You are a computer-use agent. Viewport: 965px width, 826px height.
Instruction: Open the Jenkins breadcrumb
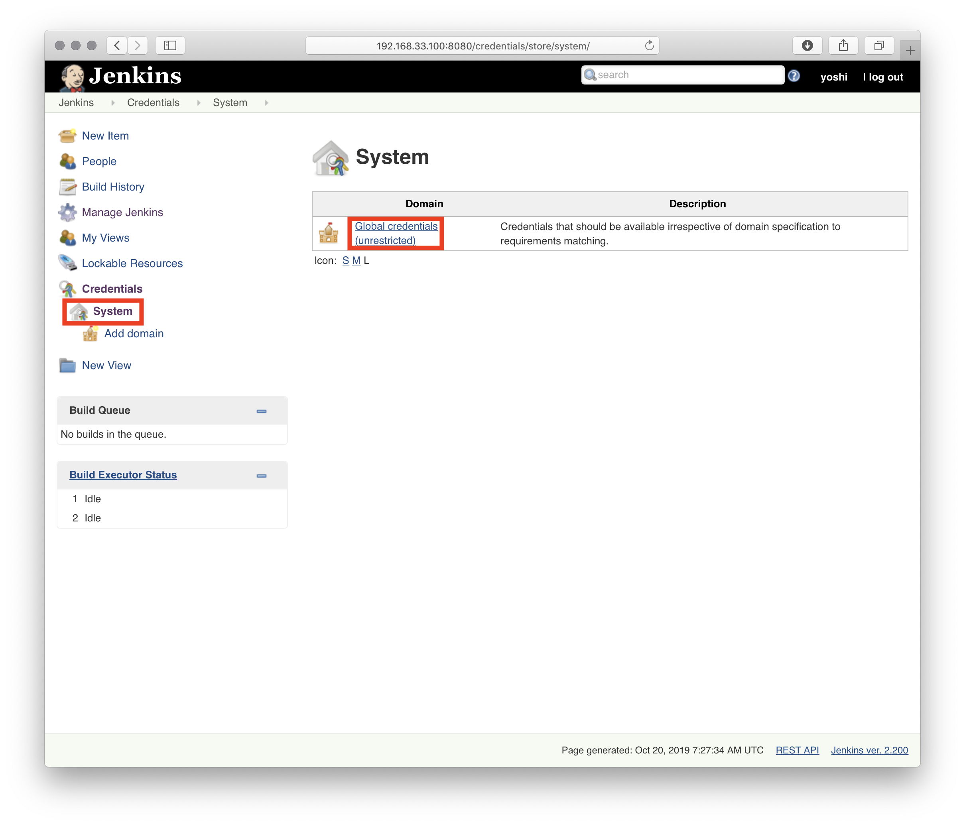tap(76, 103)
